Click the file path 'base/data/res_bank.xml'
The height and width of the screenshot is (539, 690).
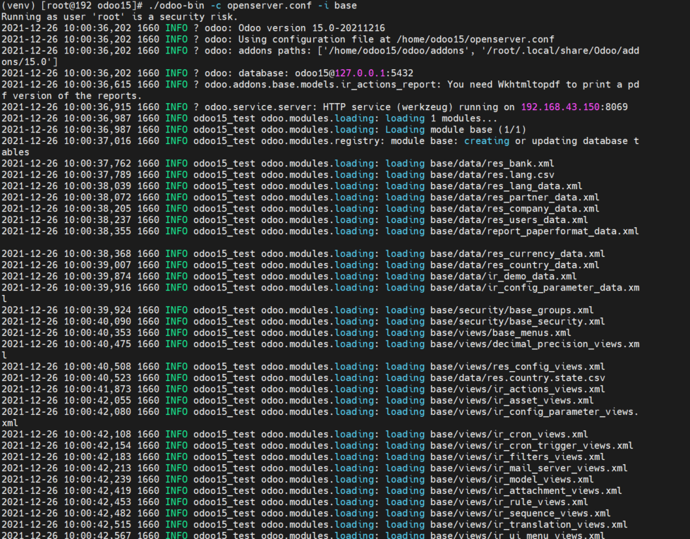pos(492,164)
